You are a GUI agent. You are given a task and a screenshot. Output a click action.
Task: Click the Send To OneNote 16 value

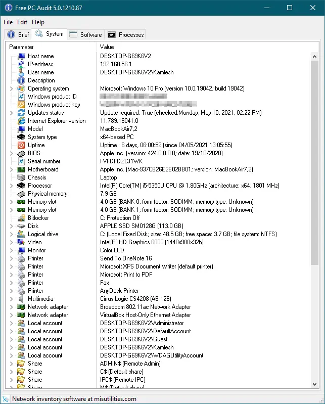pos(126,258)
